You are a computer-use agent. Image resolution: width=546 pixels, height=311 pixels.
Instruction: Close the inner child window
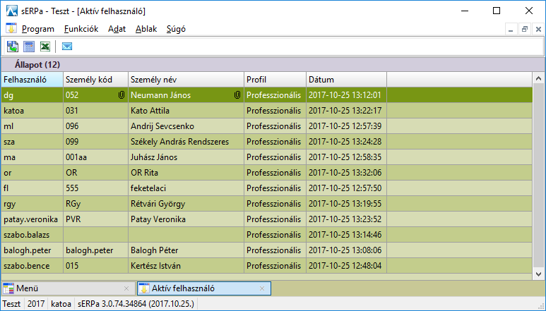538,30
